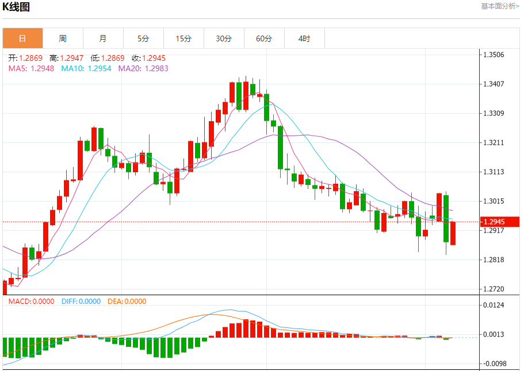Click the orange DEA value label
The width and height of the screenshot is (524, 371).
pyautogui.click(x=127, y=301)
